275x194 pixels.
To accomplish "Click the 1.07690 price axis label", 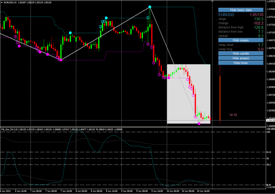I will click(x=271, y=9).
